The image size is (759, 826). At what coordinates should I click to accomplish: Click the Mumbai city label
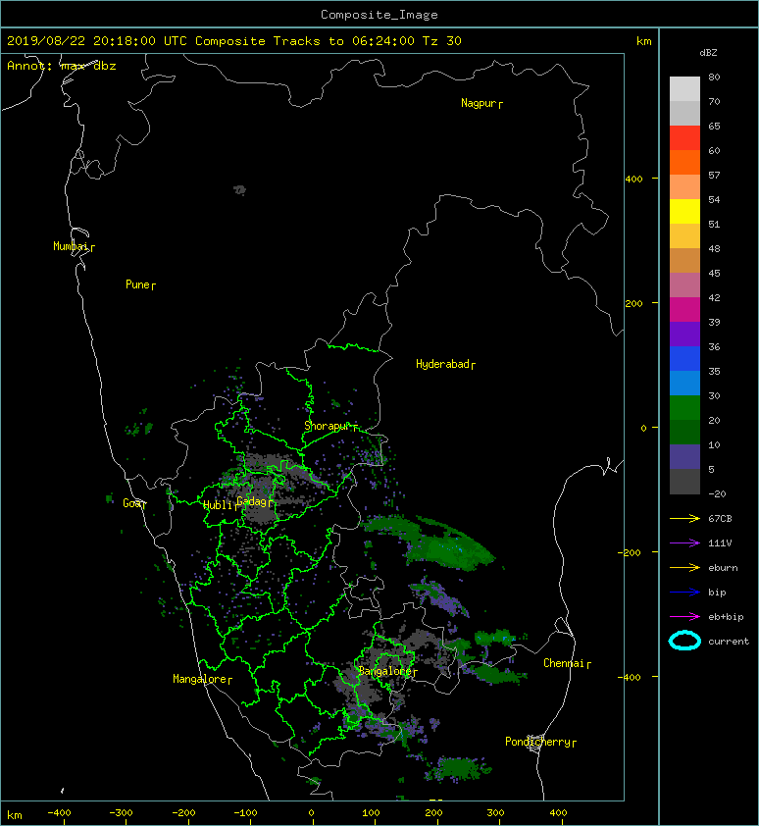(74, 246)
